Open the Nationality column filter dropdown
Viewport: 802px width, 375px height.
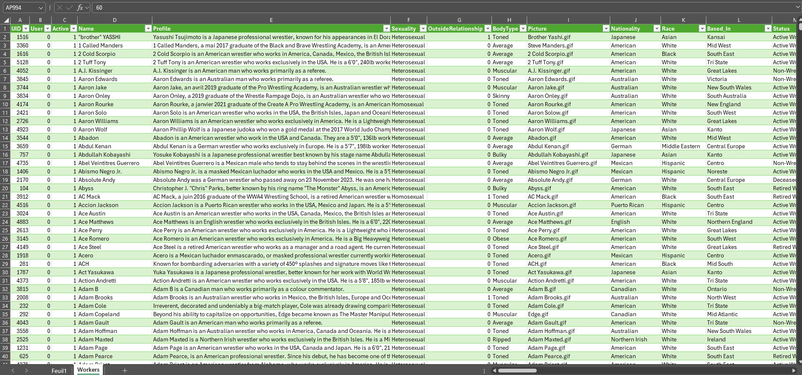(657, 29)
